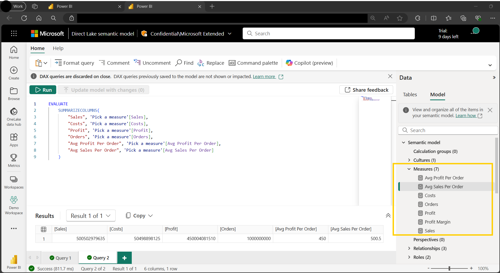500x273 pixels.
Task: Open the Result 1 of 1 dropdown
Action: click(x=91, y=216)
